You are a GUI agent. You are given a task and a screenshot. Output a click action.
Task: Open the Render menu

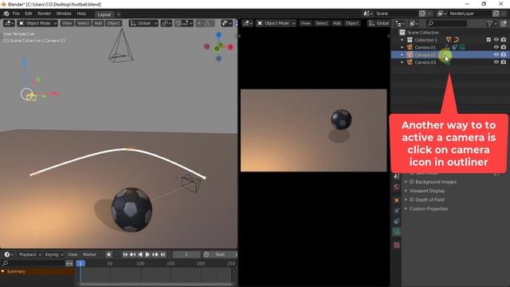pos(45,14)
